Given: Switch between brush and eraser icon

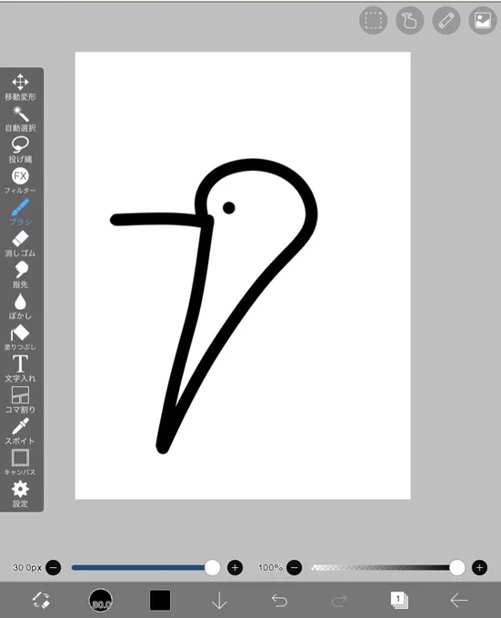Looking at the screenshot, I should 41,600.
